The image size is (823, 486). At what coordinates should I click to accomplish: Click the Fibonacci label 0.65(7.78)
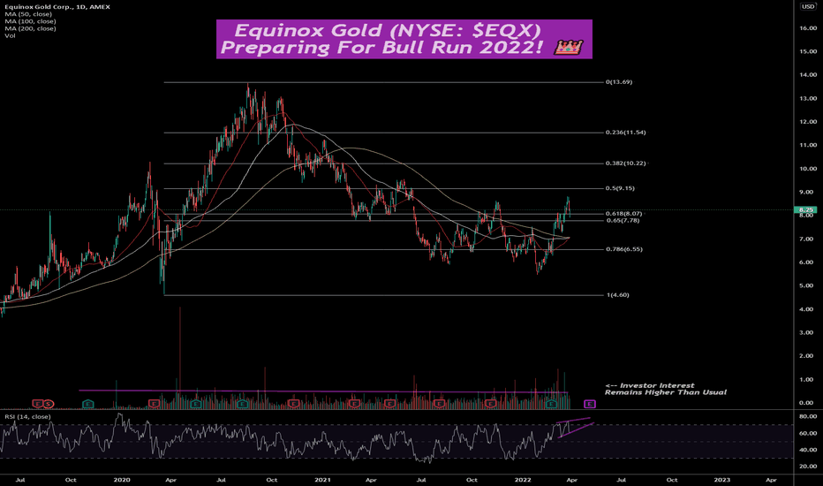[623, 221]
